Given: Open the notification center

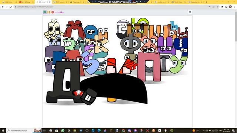Looking at the screenshot, I should (233, 130).
